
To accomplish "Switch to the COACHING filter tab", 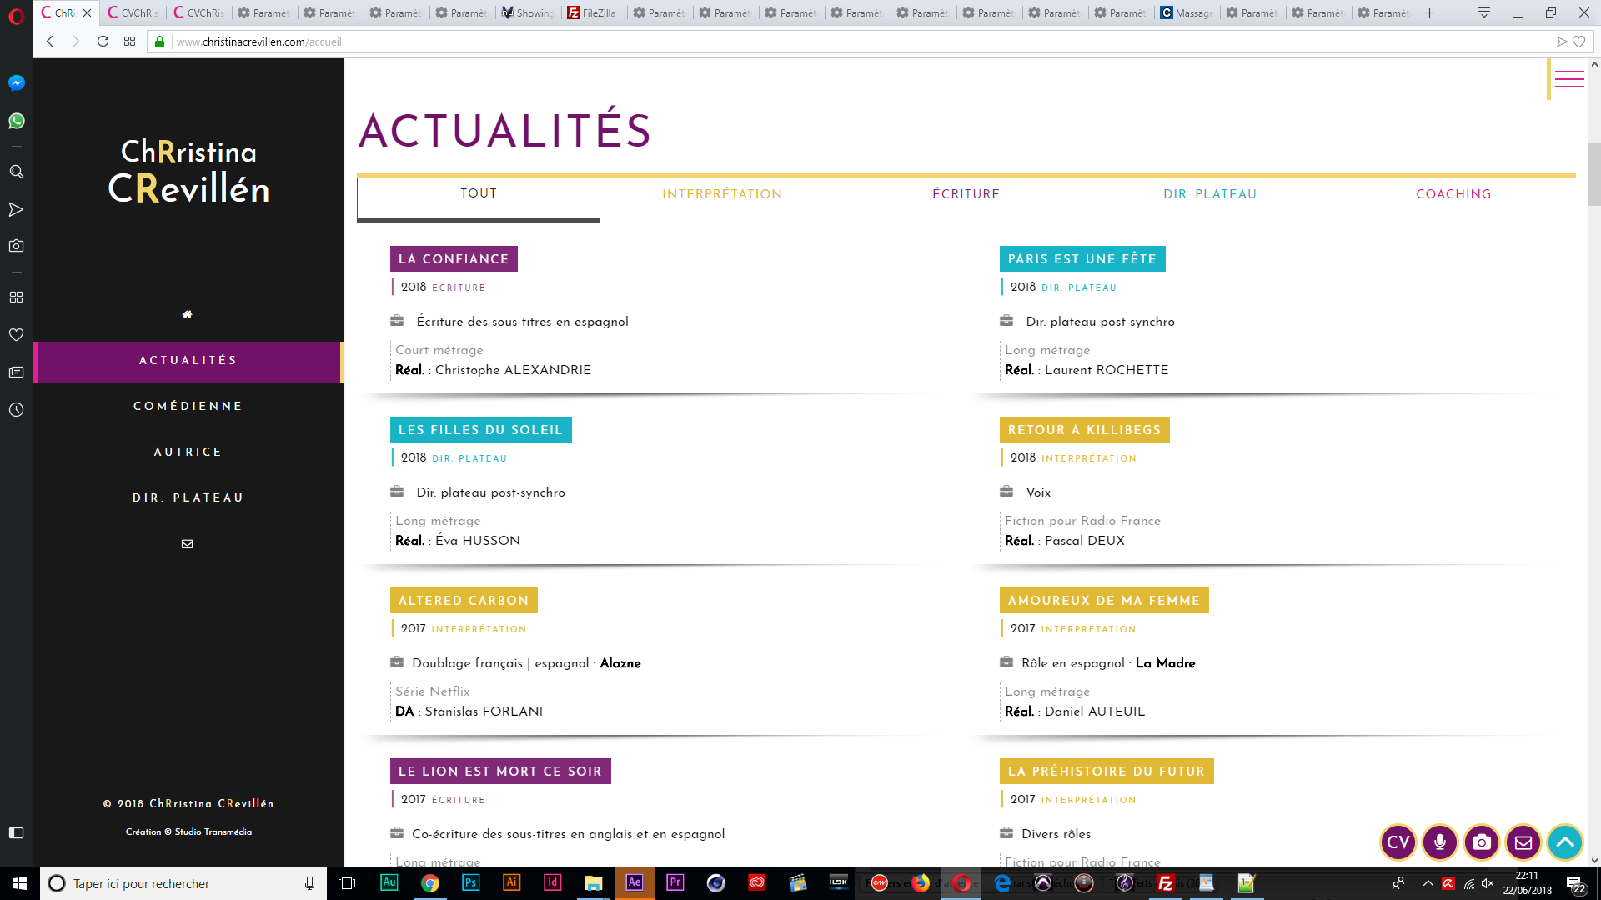I will point(1453,194).
